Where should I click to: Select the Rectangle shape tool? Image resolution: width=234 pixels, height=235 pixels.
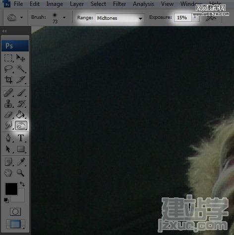[21, 149]
